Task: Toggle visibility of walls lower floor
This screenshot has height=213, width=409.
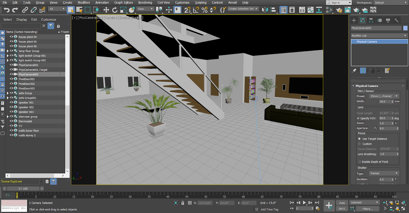Action: tap(11, 130)
